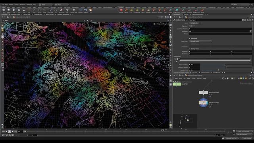Select the Sphere shelf tool
Screen dimensions: 254x143
coord(9,11)
